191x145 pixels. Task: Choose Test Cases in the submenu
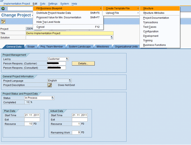tap(150, 27)
